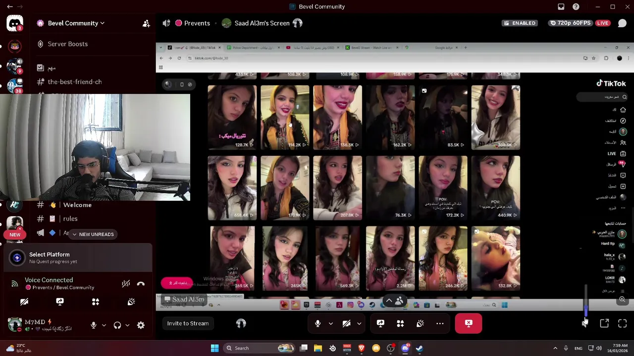Open streamed thumbnail showing 2.2M views

[390, 258]
